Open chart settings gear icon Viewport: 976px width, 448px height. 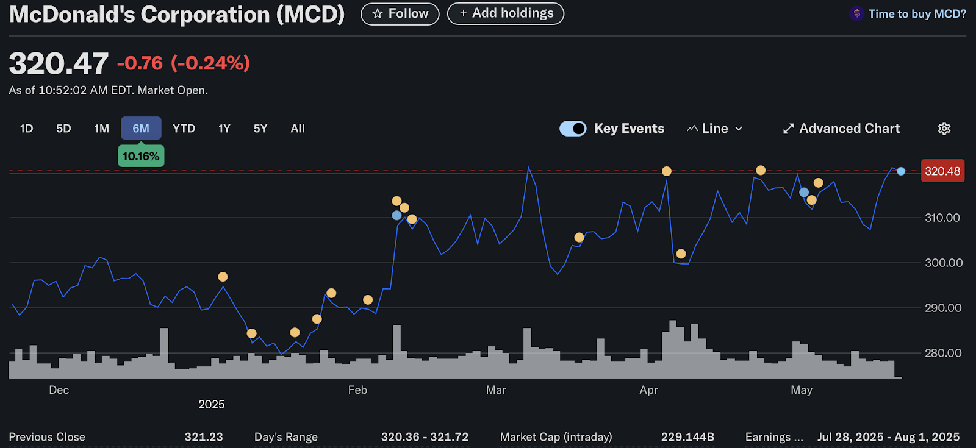(x=944, y=129)
